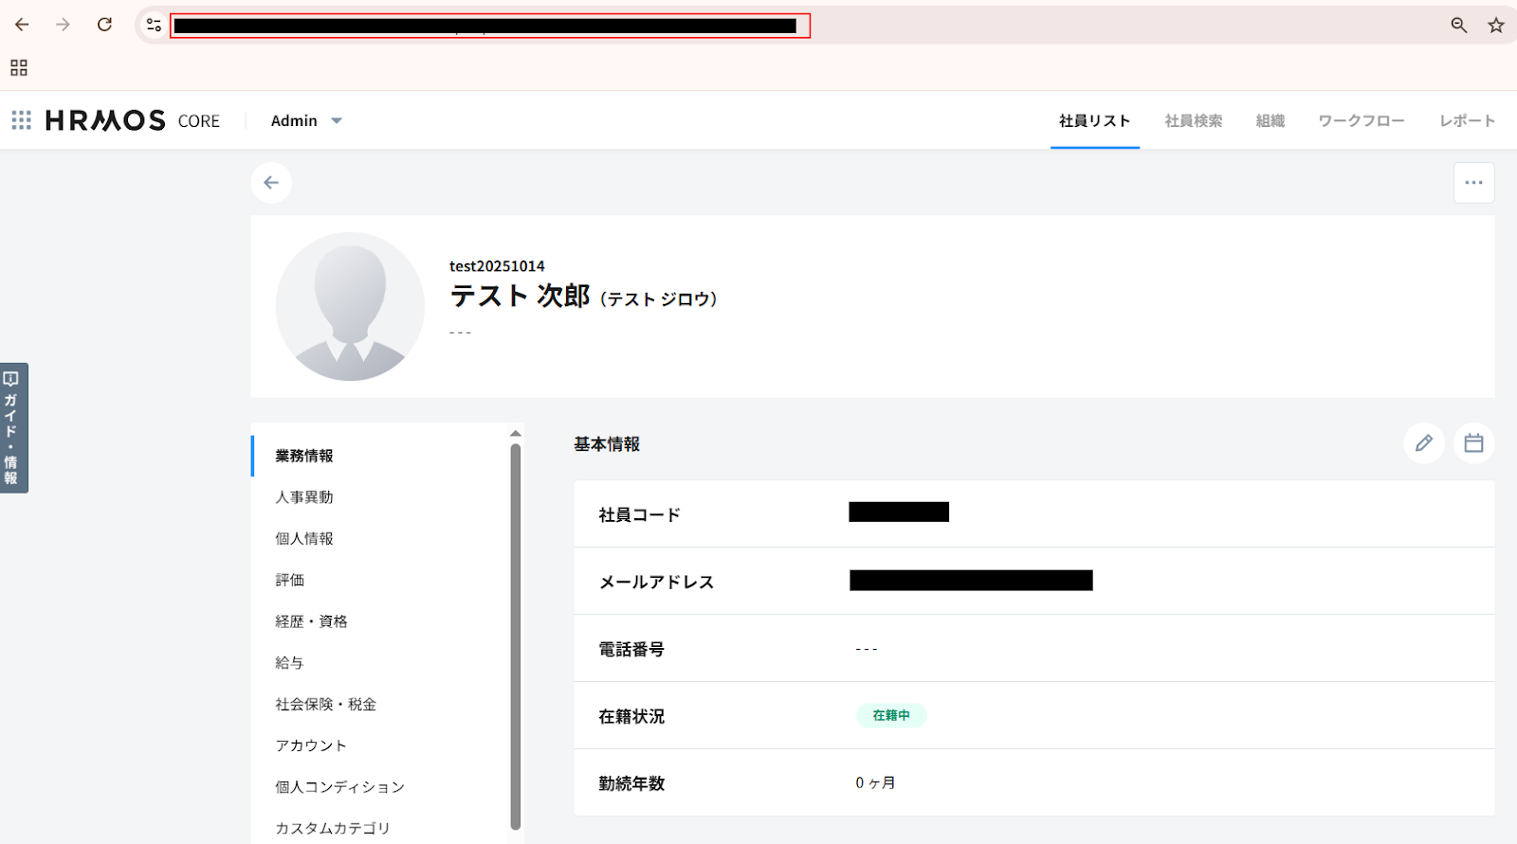1517x844 pixels.
Task: Click the employee avatar placeholder
Action: pyautogui.click(x=350, y=306)
